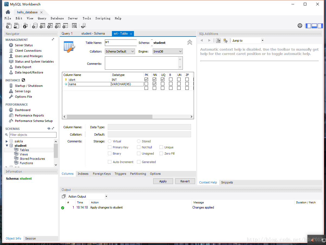Viewport: 326px width, 245px height.
Task: Click the search table data icon
Action: [x=74, y=26]
